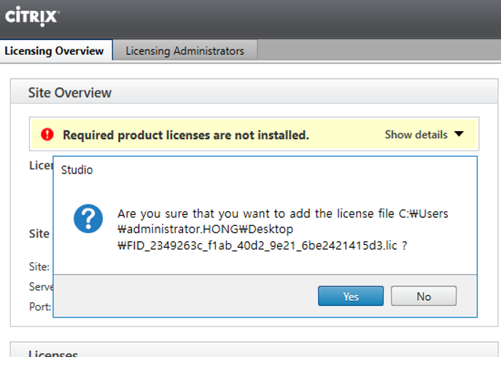Image resolution: width=501 pixels, height=365 pixels.
Task: Click the blue question mark dialog icon
Action: coord(88,219)
